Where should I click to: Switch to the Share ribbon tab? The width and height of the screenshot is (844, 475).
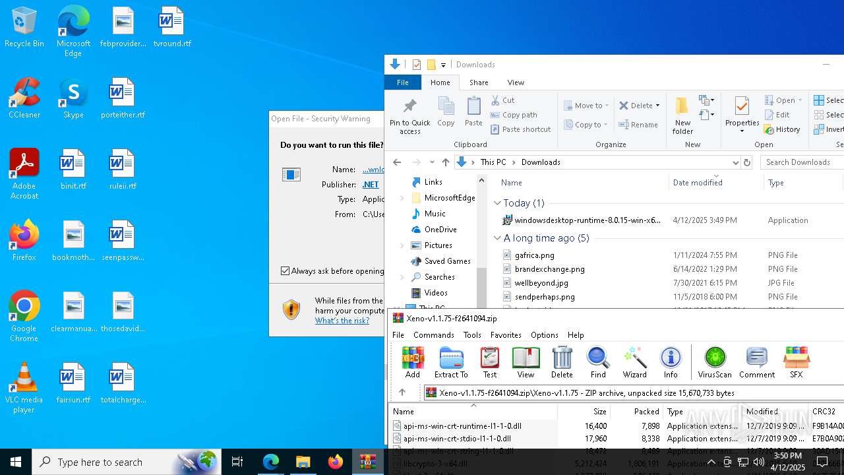pyautogui.click(x=479, y=82)
